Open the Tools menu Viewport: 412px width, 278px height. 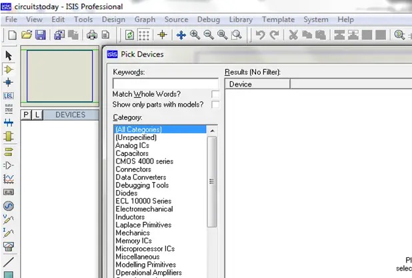83,19
